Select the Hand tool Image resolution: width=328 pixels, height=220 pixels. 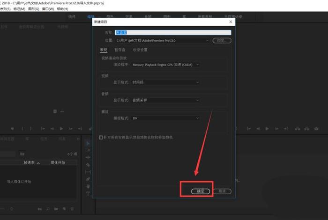(x=88, y=186)
